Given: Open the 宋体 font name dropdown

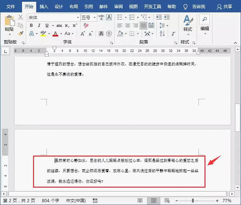Looking at the screenshot, I should pos(78,17).
